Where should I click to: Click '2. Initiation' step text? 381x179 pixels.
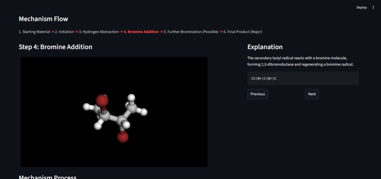64,32
